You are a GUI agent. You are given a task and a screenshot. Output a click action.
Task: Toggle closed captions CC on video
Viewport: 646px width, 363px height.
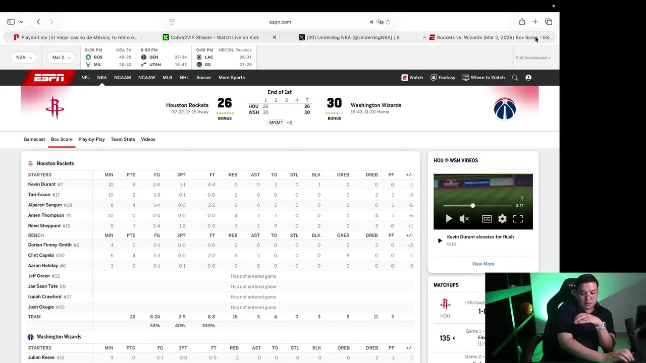pos(487,218)
